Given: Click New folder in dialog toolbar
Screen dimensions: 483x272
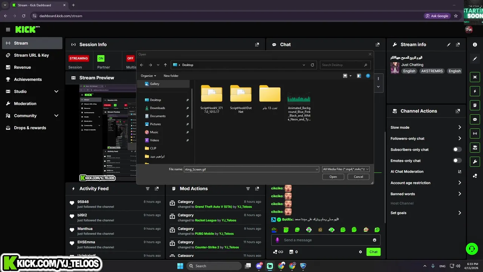Looking at the screenshot, I should pos(171,76).
